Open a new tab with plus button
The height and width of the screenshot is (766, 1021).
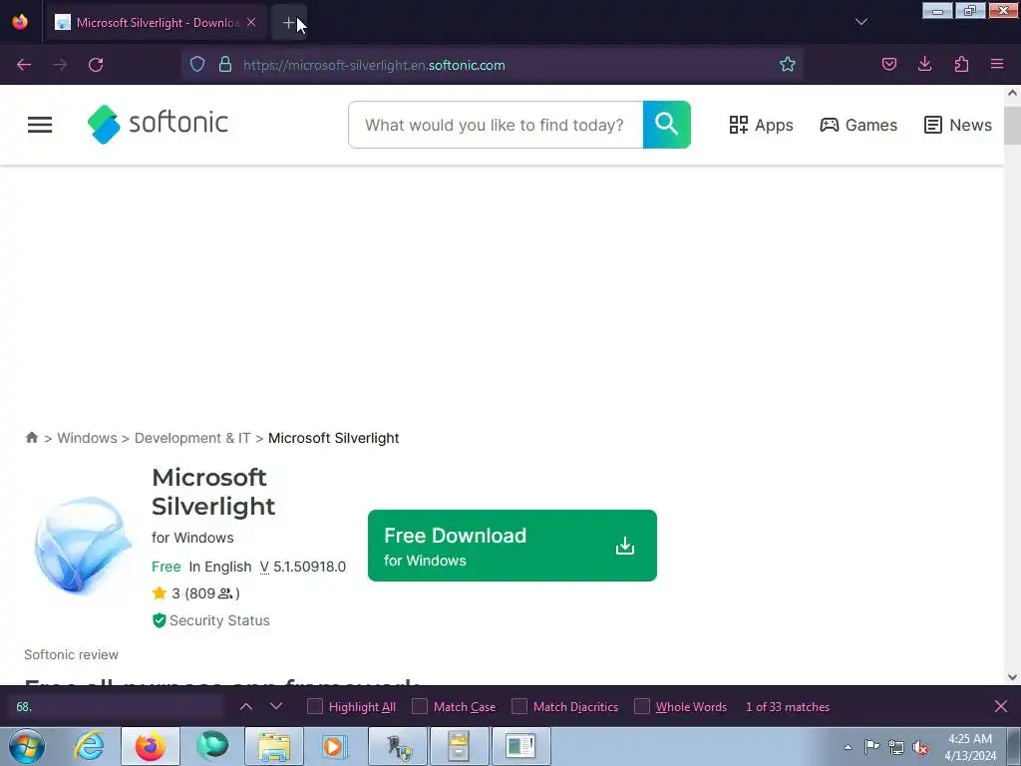[x=288, y=23]
